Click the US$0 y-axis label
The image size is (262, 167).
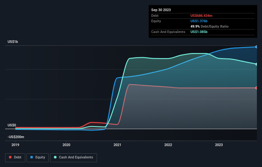point(12,125)
